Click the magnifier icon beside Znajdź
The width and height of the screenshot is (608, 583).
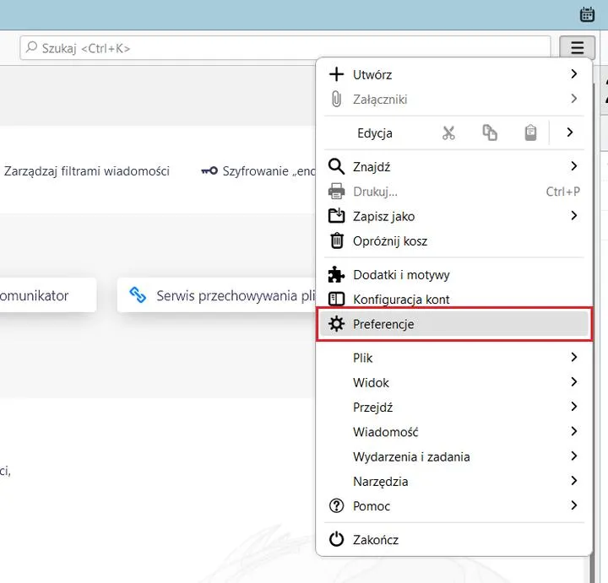(336, 166)
